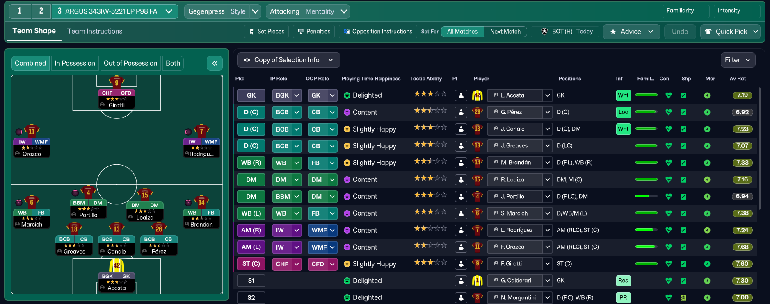Click J. Portillo's number 4 kit icon in list
770x304 pixels.
click(x=477, y=196)
